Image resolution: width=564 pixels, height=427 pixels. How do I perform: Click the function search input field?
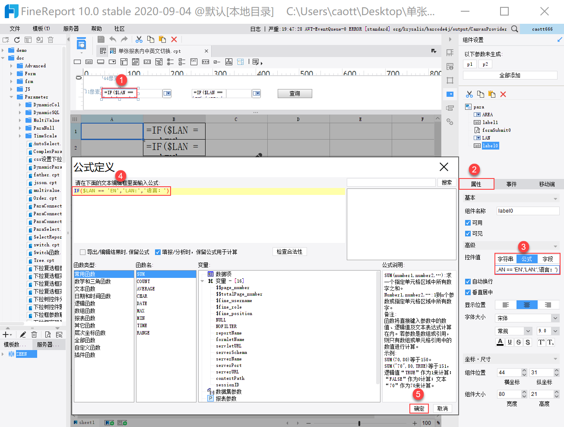pos(391,182)
